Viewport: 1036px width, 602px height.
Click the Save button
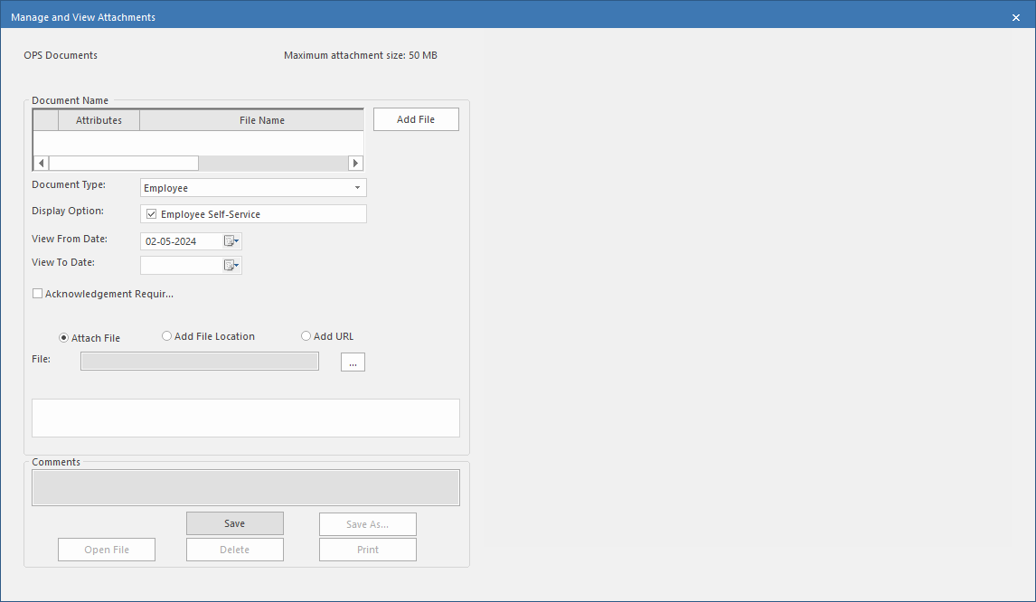(234, 522)
